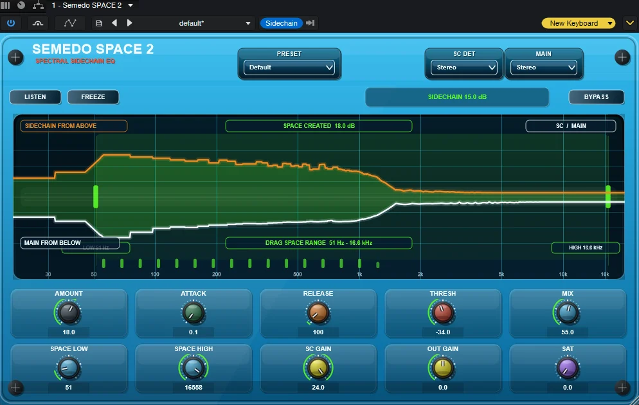Click the MIX value field 55.0
Viewport: 639px width, 405px height.
point(567,332)
